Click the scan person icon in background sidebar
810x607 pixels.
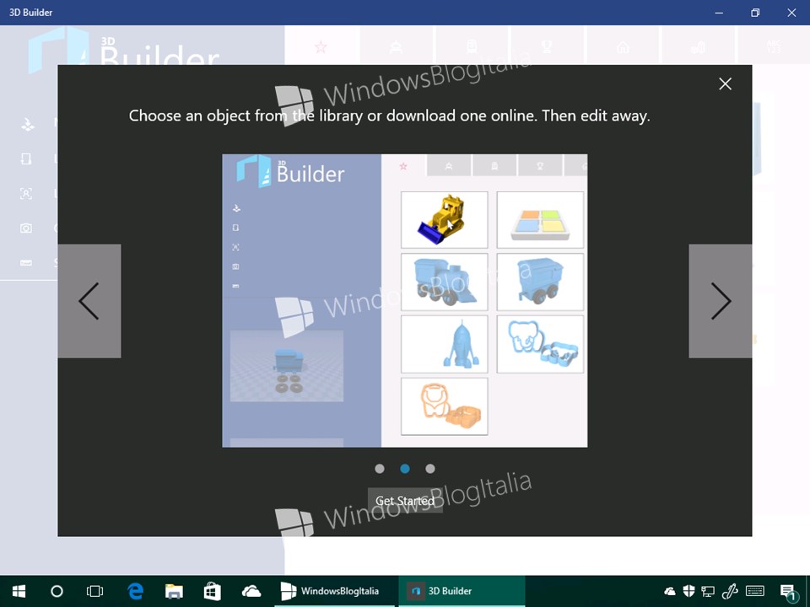(x=26, y=194)
